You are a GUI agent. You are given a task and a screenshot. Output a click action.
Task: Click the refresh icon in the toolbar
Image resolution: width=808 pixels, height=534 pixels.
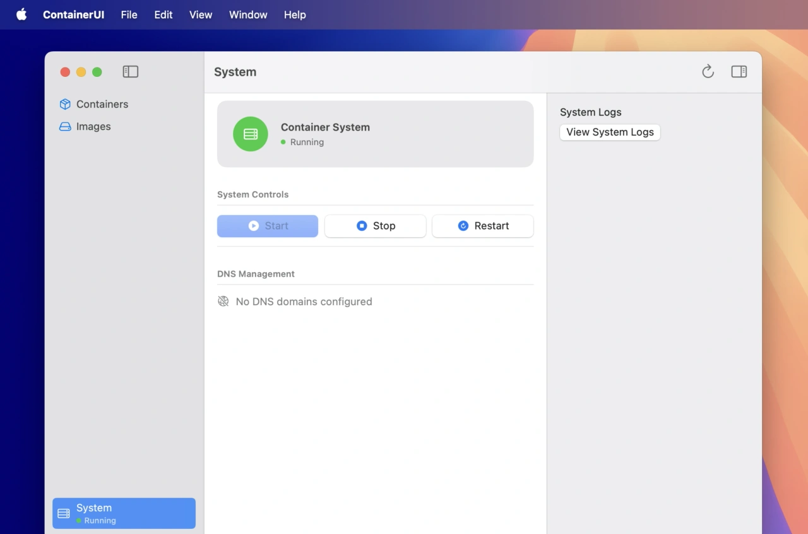pos(708,72)
